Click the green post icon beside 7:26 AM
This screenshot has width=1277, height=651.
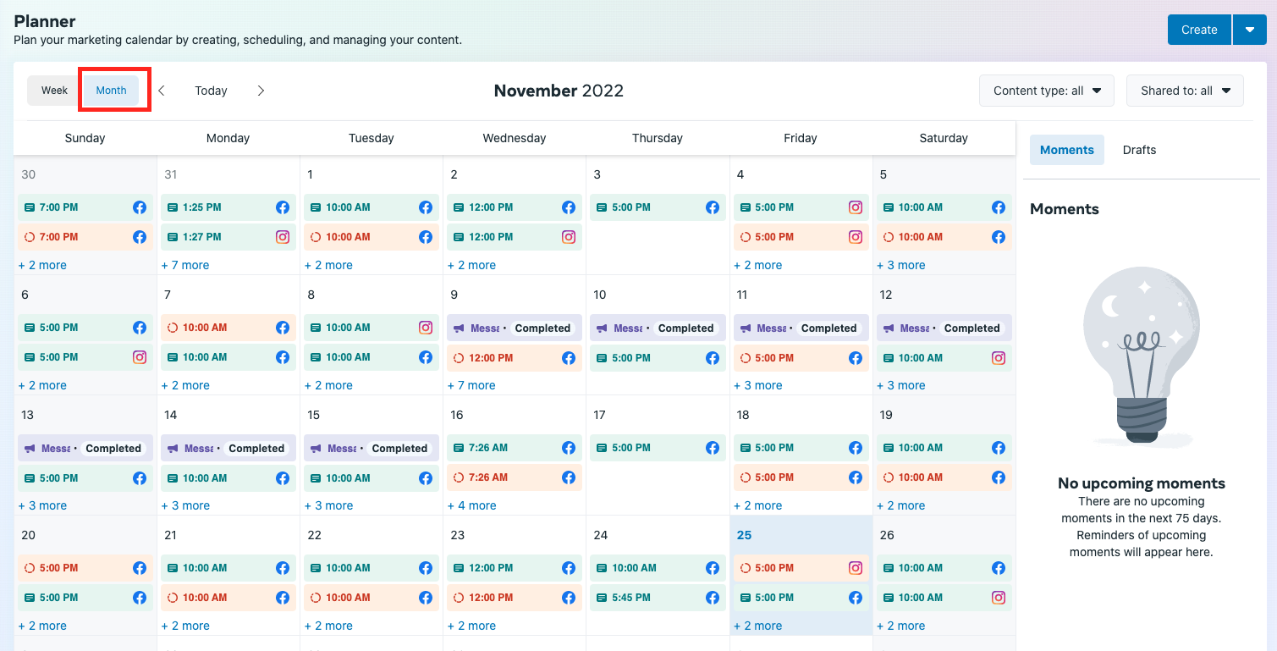(x=459, y=448)
